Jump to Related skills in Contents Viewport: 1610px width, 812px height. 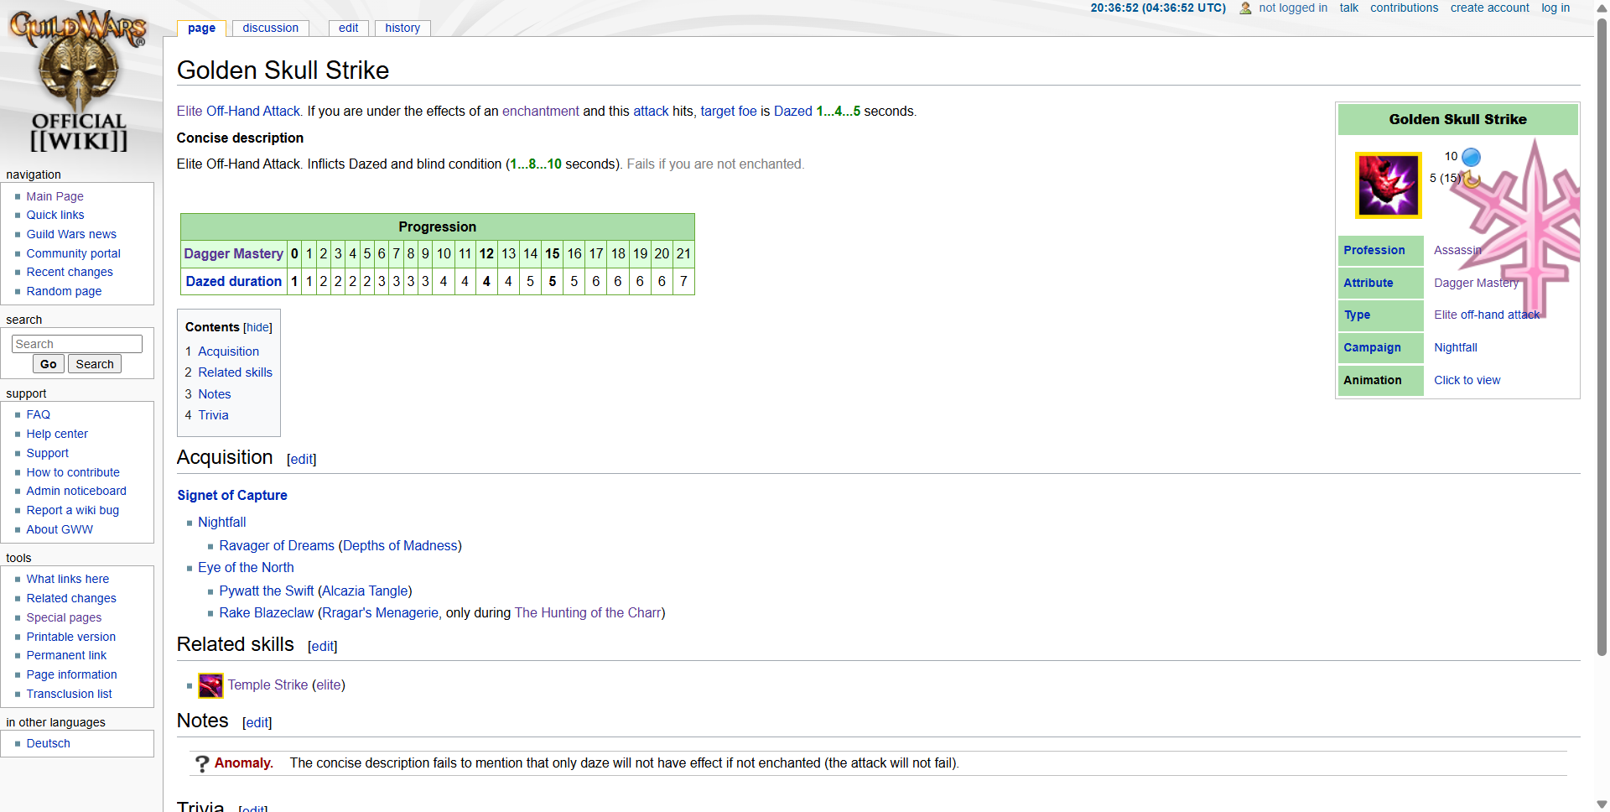pos(235,372)
